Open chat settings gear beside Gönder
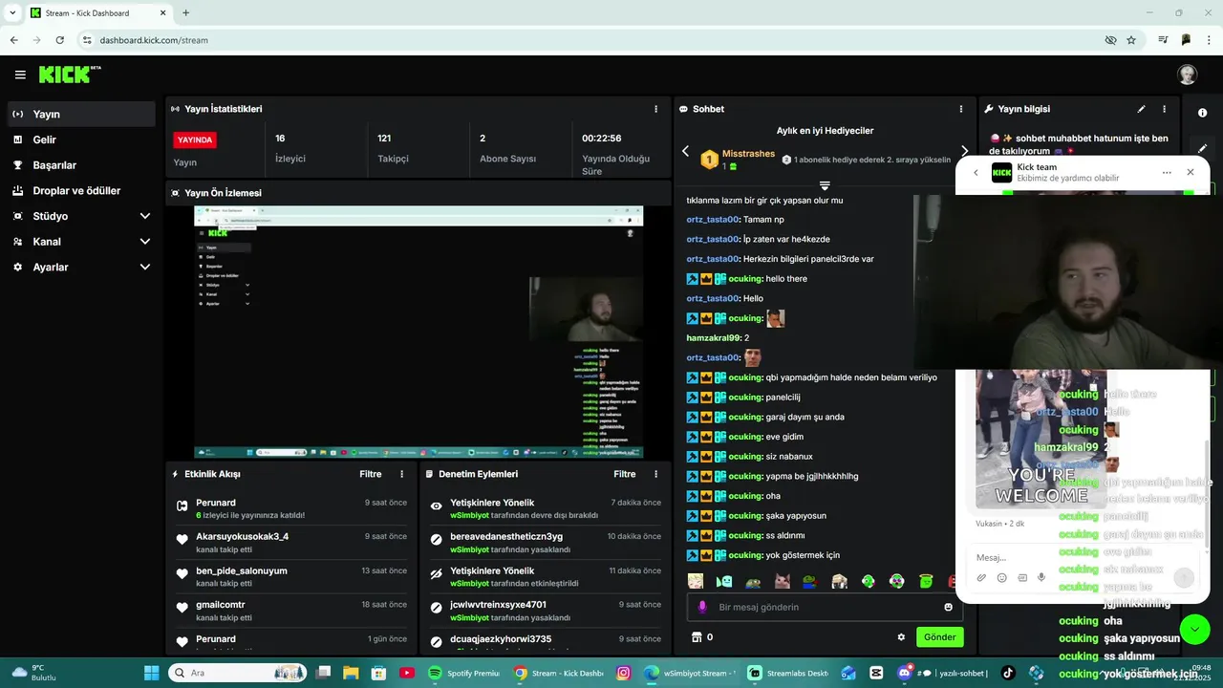 [900, 637]
